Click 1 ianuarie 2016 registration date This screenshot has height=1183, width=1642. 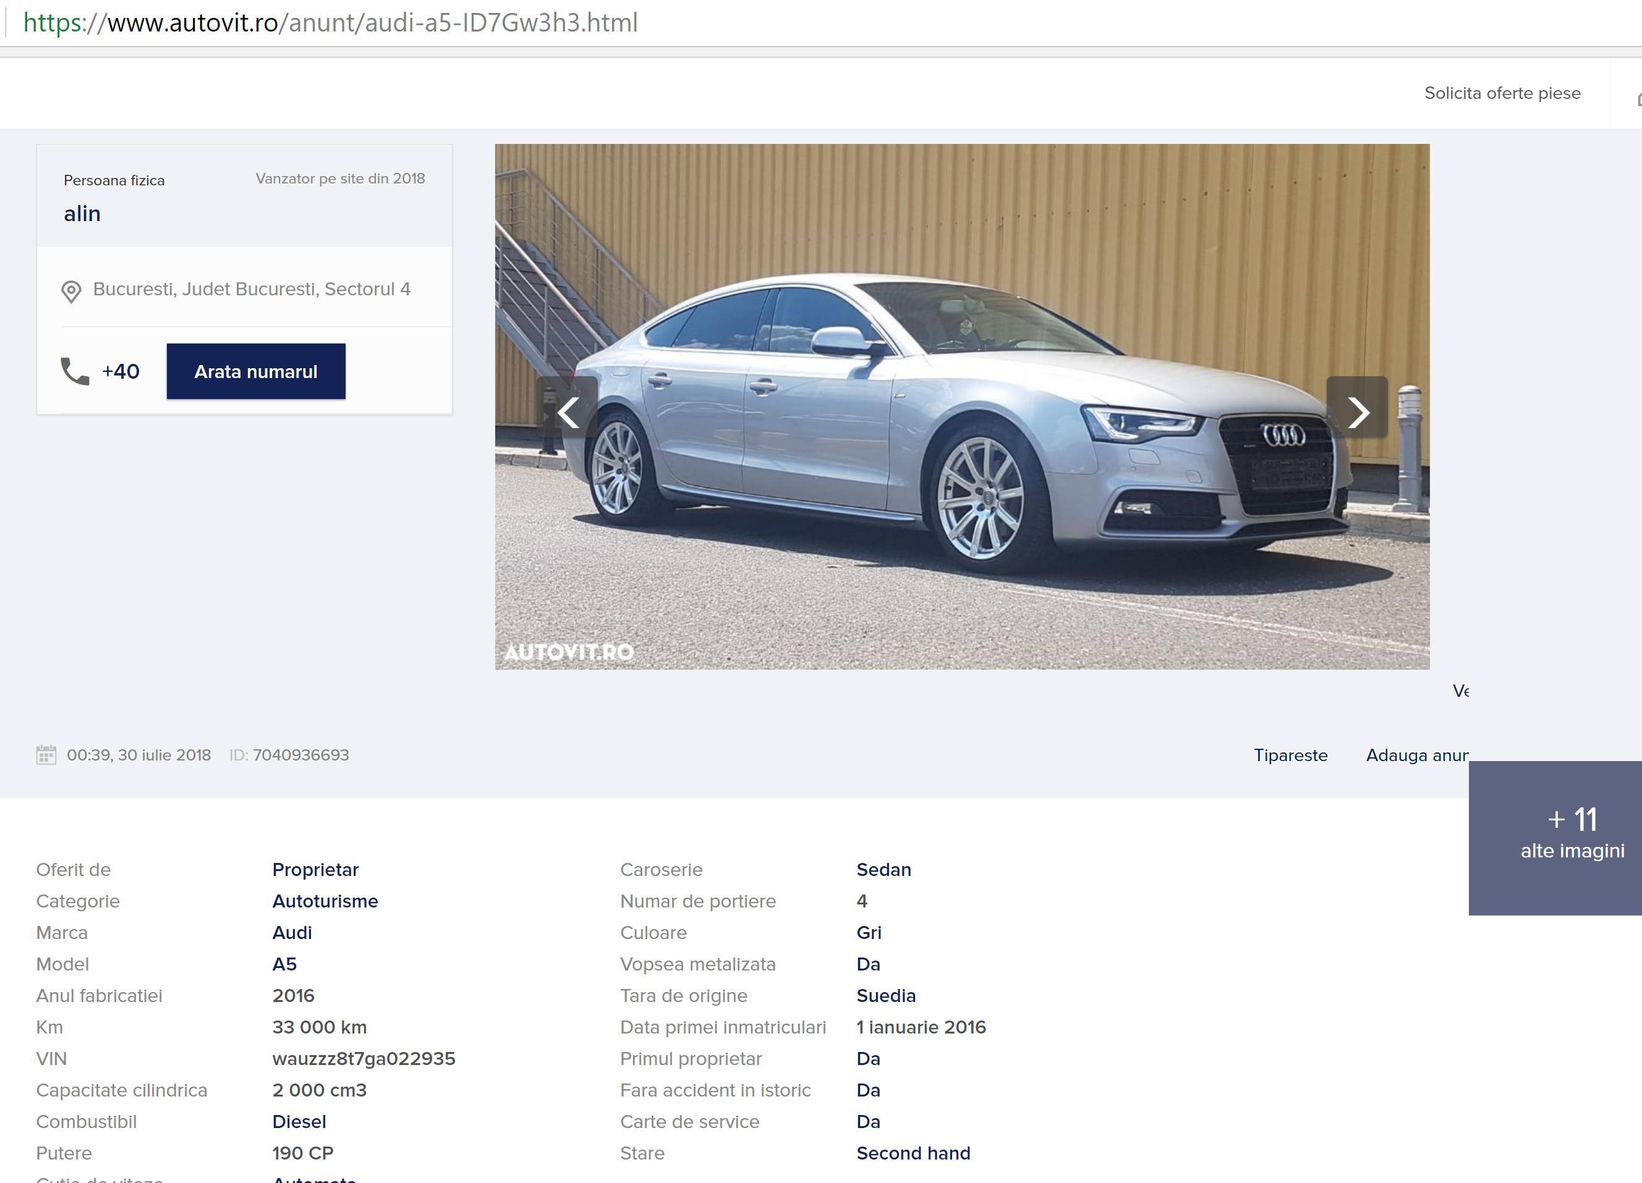pyautogui.click(x=922, y=1027)
